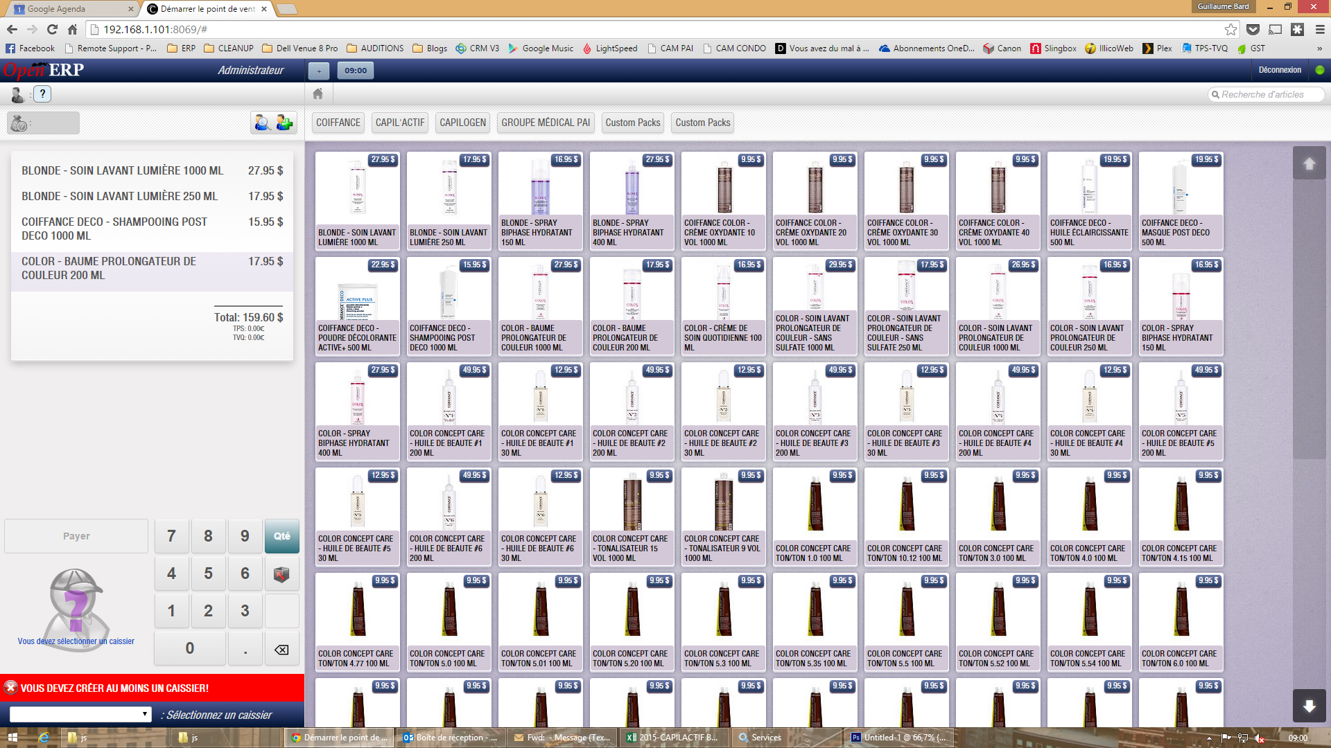Open the customer search icon
Screen dimensions: 1331x748
coord(262,123)
